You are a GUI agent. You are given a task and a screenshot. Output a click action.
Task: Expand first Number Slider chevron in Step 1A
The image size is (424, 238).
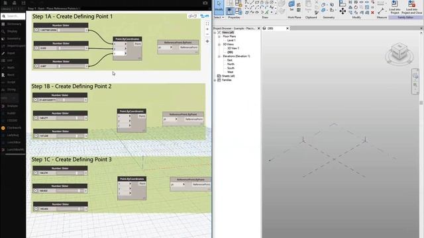coord(36,30)
